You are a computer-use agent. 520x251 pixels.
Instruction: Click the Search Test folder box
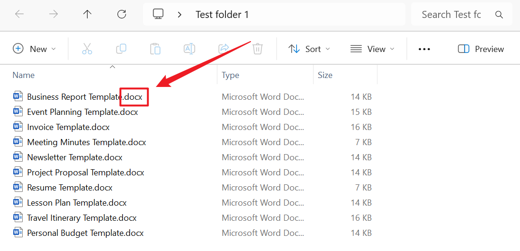coord(451,15)
